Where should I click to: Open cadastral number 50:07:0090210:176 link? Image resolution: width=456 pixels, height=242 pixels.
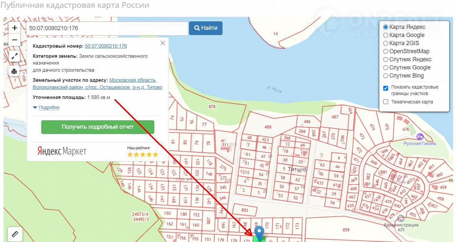tap(106, 46)
